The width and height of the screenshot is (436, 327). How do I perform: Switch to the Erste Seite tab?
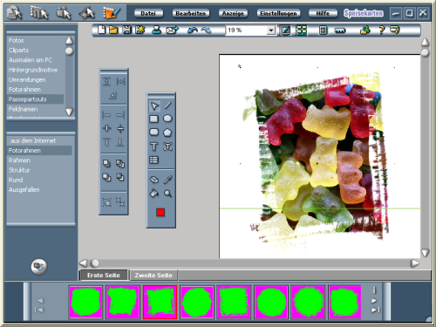coord(104,275)
